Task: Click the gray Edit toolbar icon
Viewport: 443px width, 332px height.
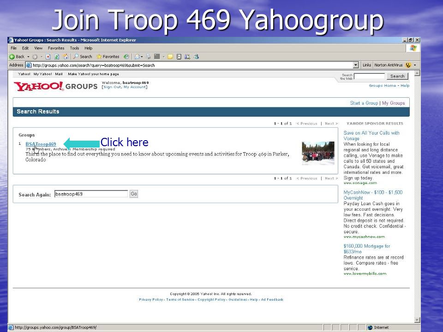Action: [157, 57]
